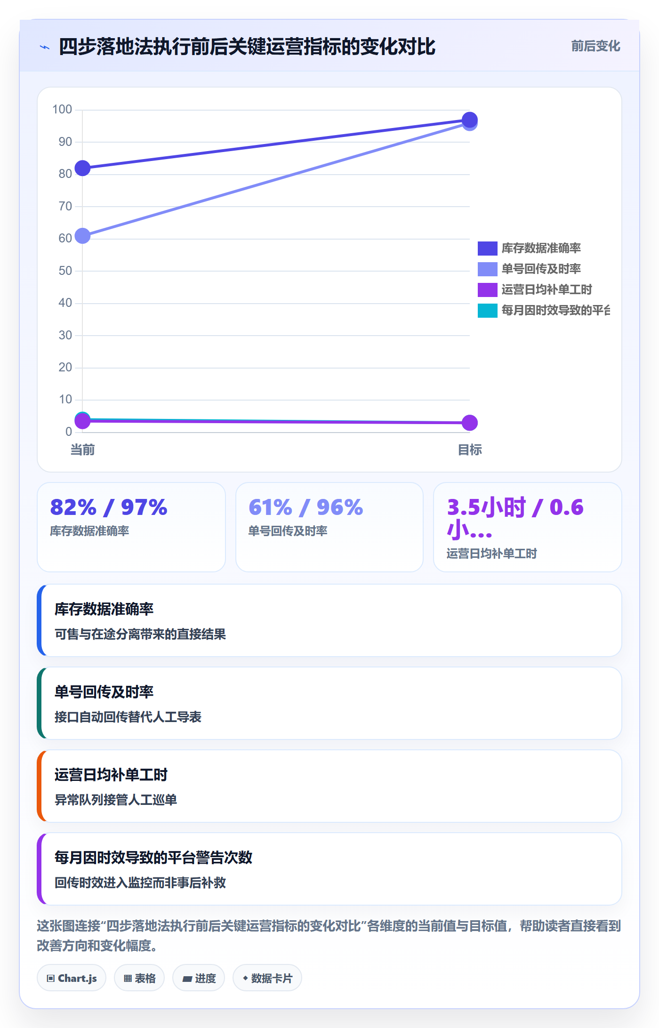
Task: Open the 82% / 97% stat card
Action: (x=131, y=527)
